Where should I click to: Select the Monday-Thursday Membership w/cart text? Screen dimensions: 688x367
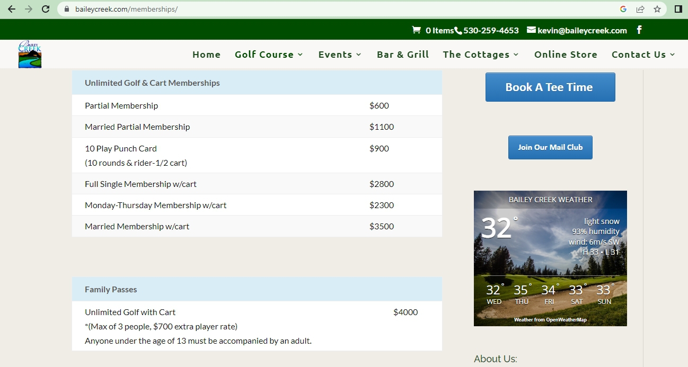pos(155,205)
